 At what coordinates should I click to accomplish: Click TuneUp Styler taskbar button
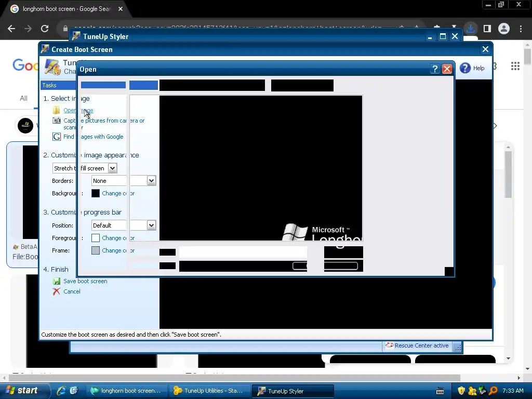[293, 391]
